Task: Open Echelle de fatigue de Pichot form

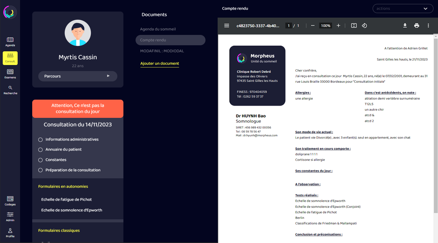Action: [x=67, y=200]
